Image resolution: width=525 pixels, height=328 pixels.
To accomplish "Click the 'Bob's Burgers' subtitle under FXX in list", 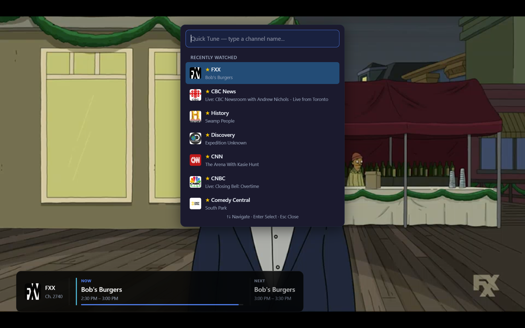I will (219, 77).
